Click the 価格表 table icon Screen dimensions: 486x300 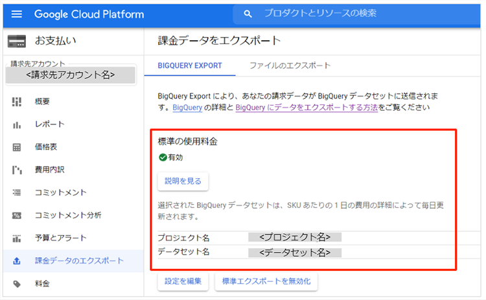click(17, 147)
